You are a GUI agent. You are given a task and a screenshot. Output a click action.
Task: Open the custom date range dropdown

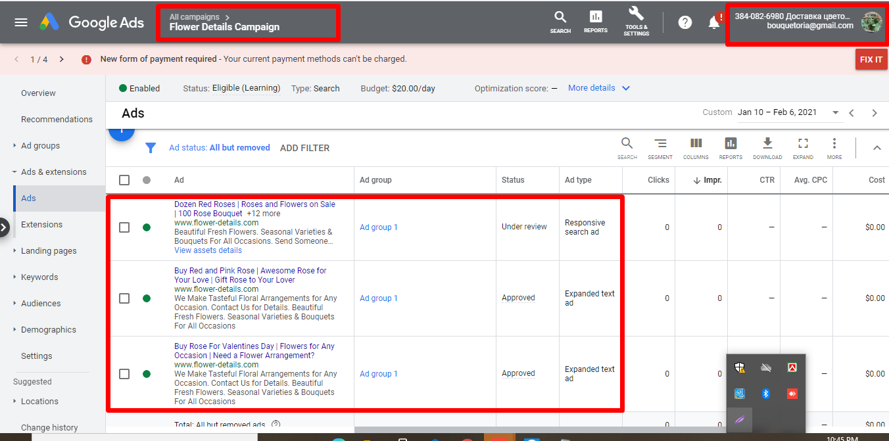(835, 112)
